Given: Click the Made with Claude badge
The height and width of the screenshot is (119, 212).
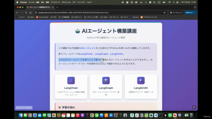Looking at the screenshot, I should pos(24,107).
